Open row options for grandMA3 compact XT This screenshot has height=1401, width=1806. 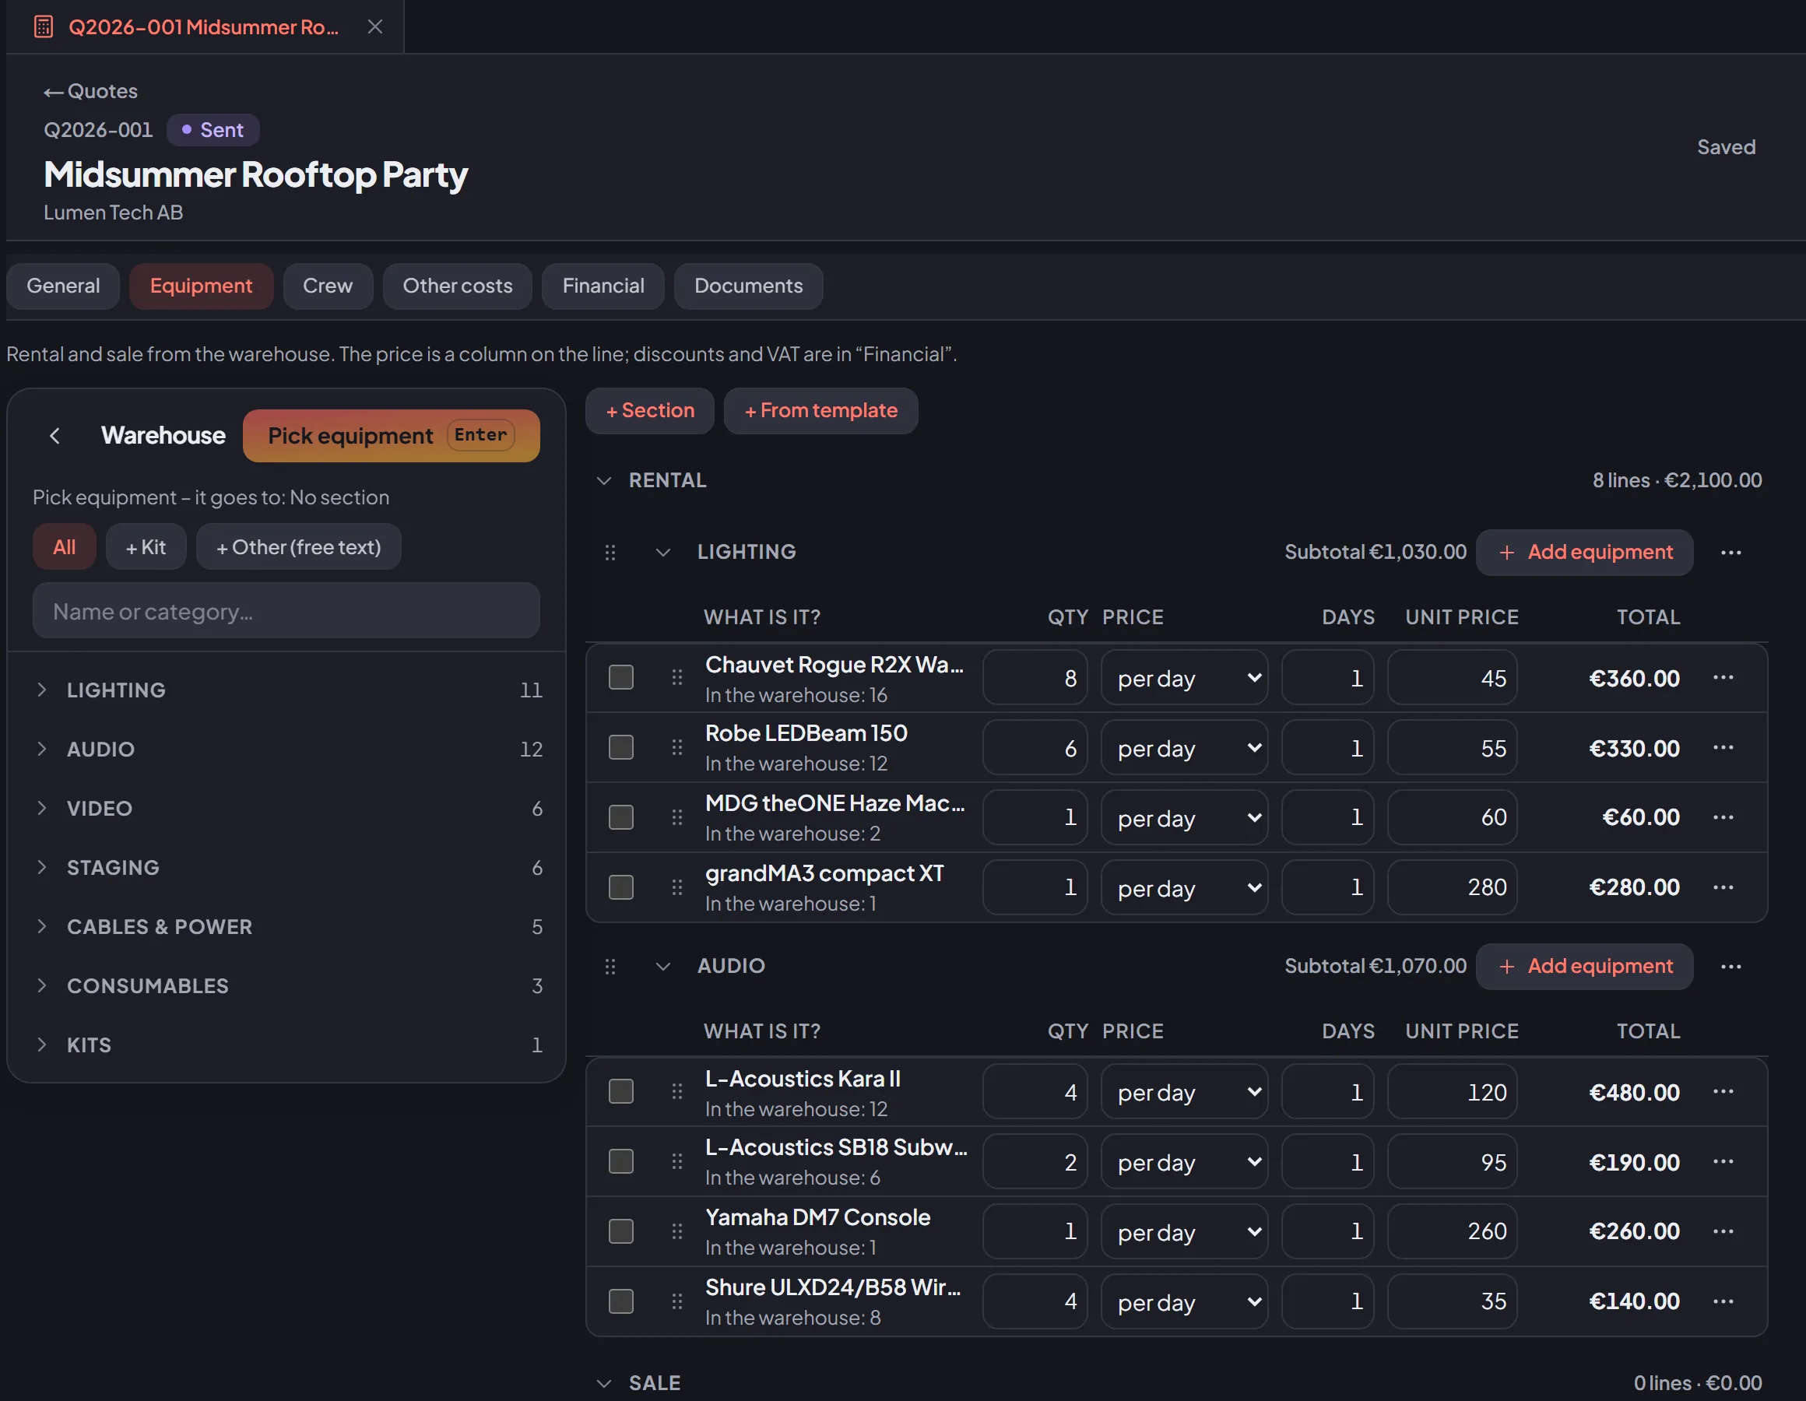click(x=1723, y=887)
